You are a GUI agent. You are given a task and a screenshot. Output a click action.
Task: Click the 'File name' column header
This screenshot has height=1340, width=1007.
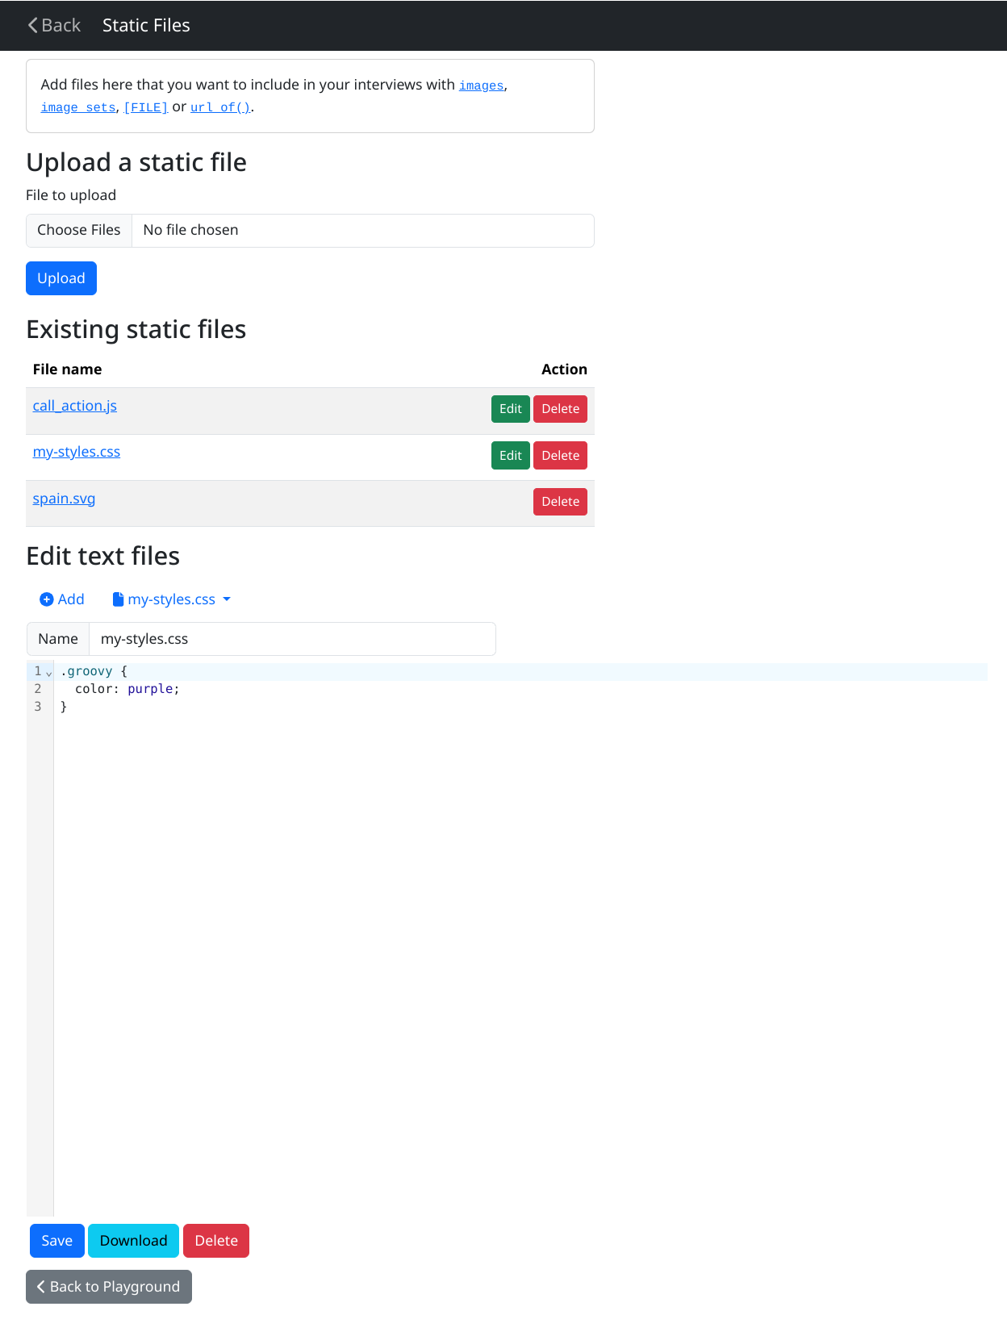pyautogui.click(x=68, y=369)
